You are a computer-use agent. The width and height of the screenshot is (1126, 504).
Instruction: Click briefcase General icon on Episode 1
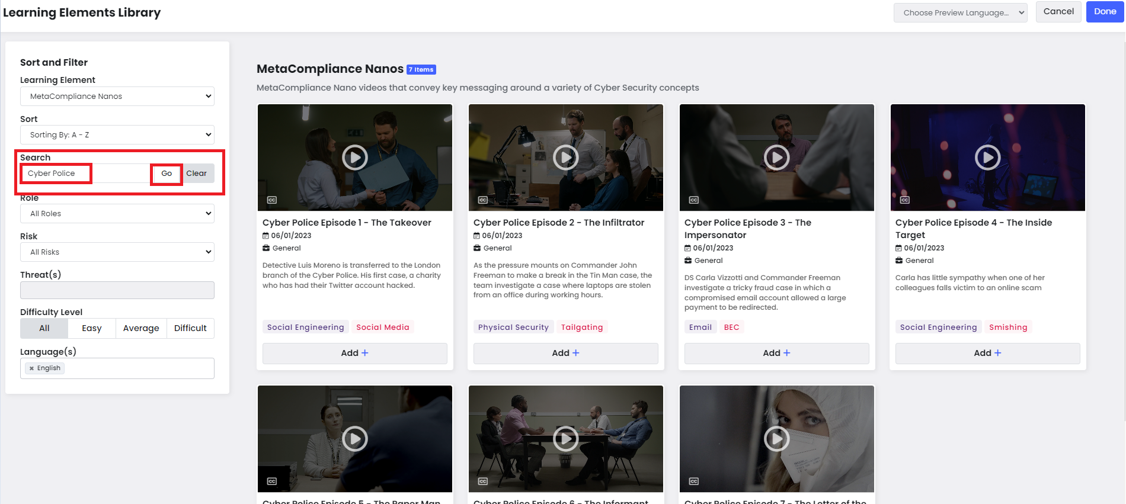266,248
